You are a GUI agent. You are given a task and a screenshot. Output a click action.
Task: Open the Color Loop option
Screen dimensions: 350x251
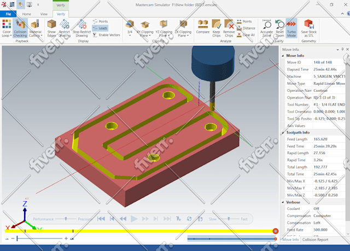click(x=7, y=28)
